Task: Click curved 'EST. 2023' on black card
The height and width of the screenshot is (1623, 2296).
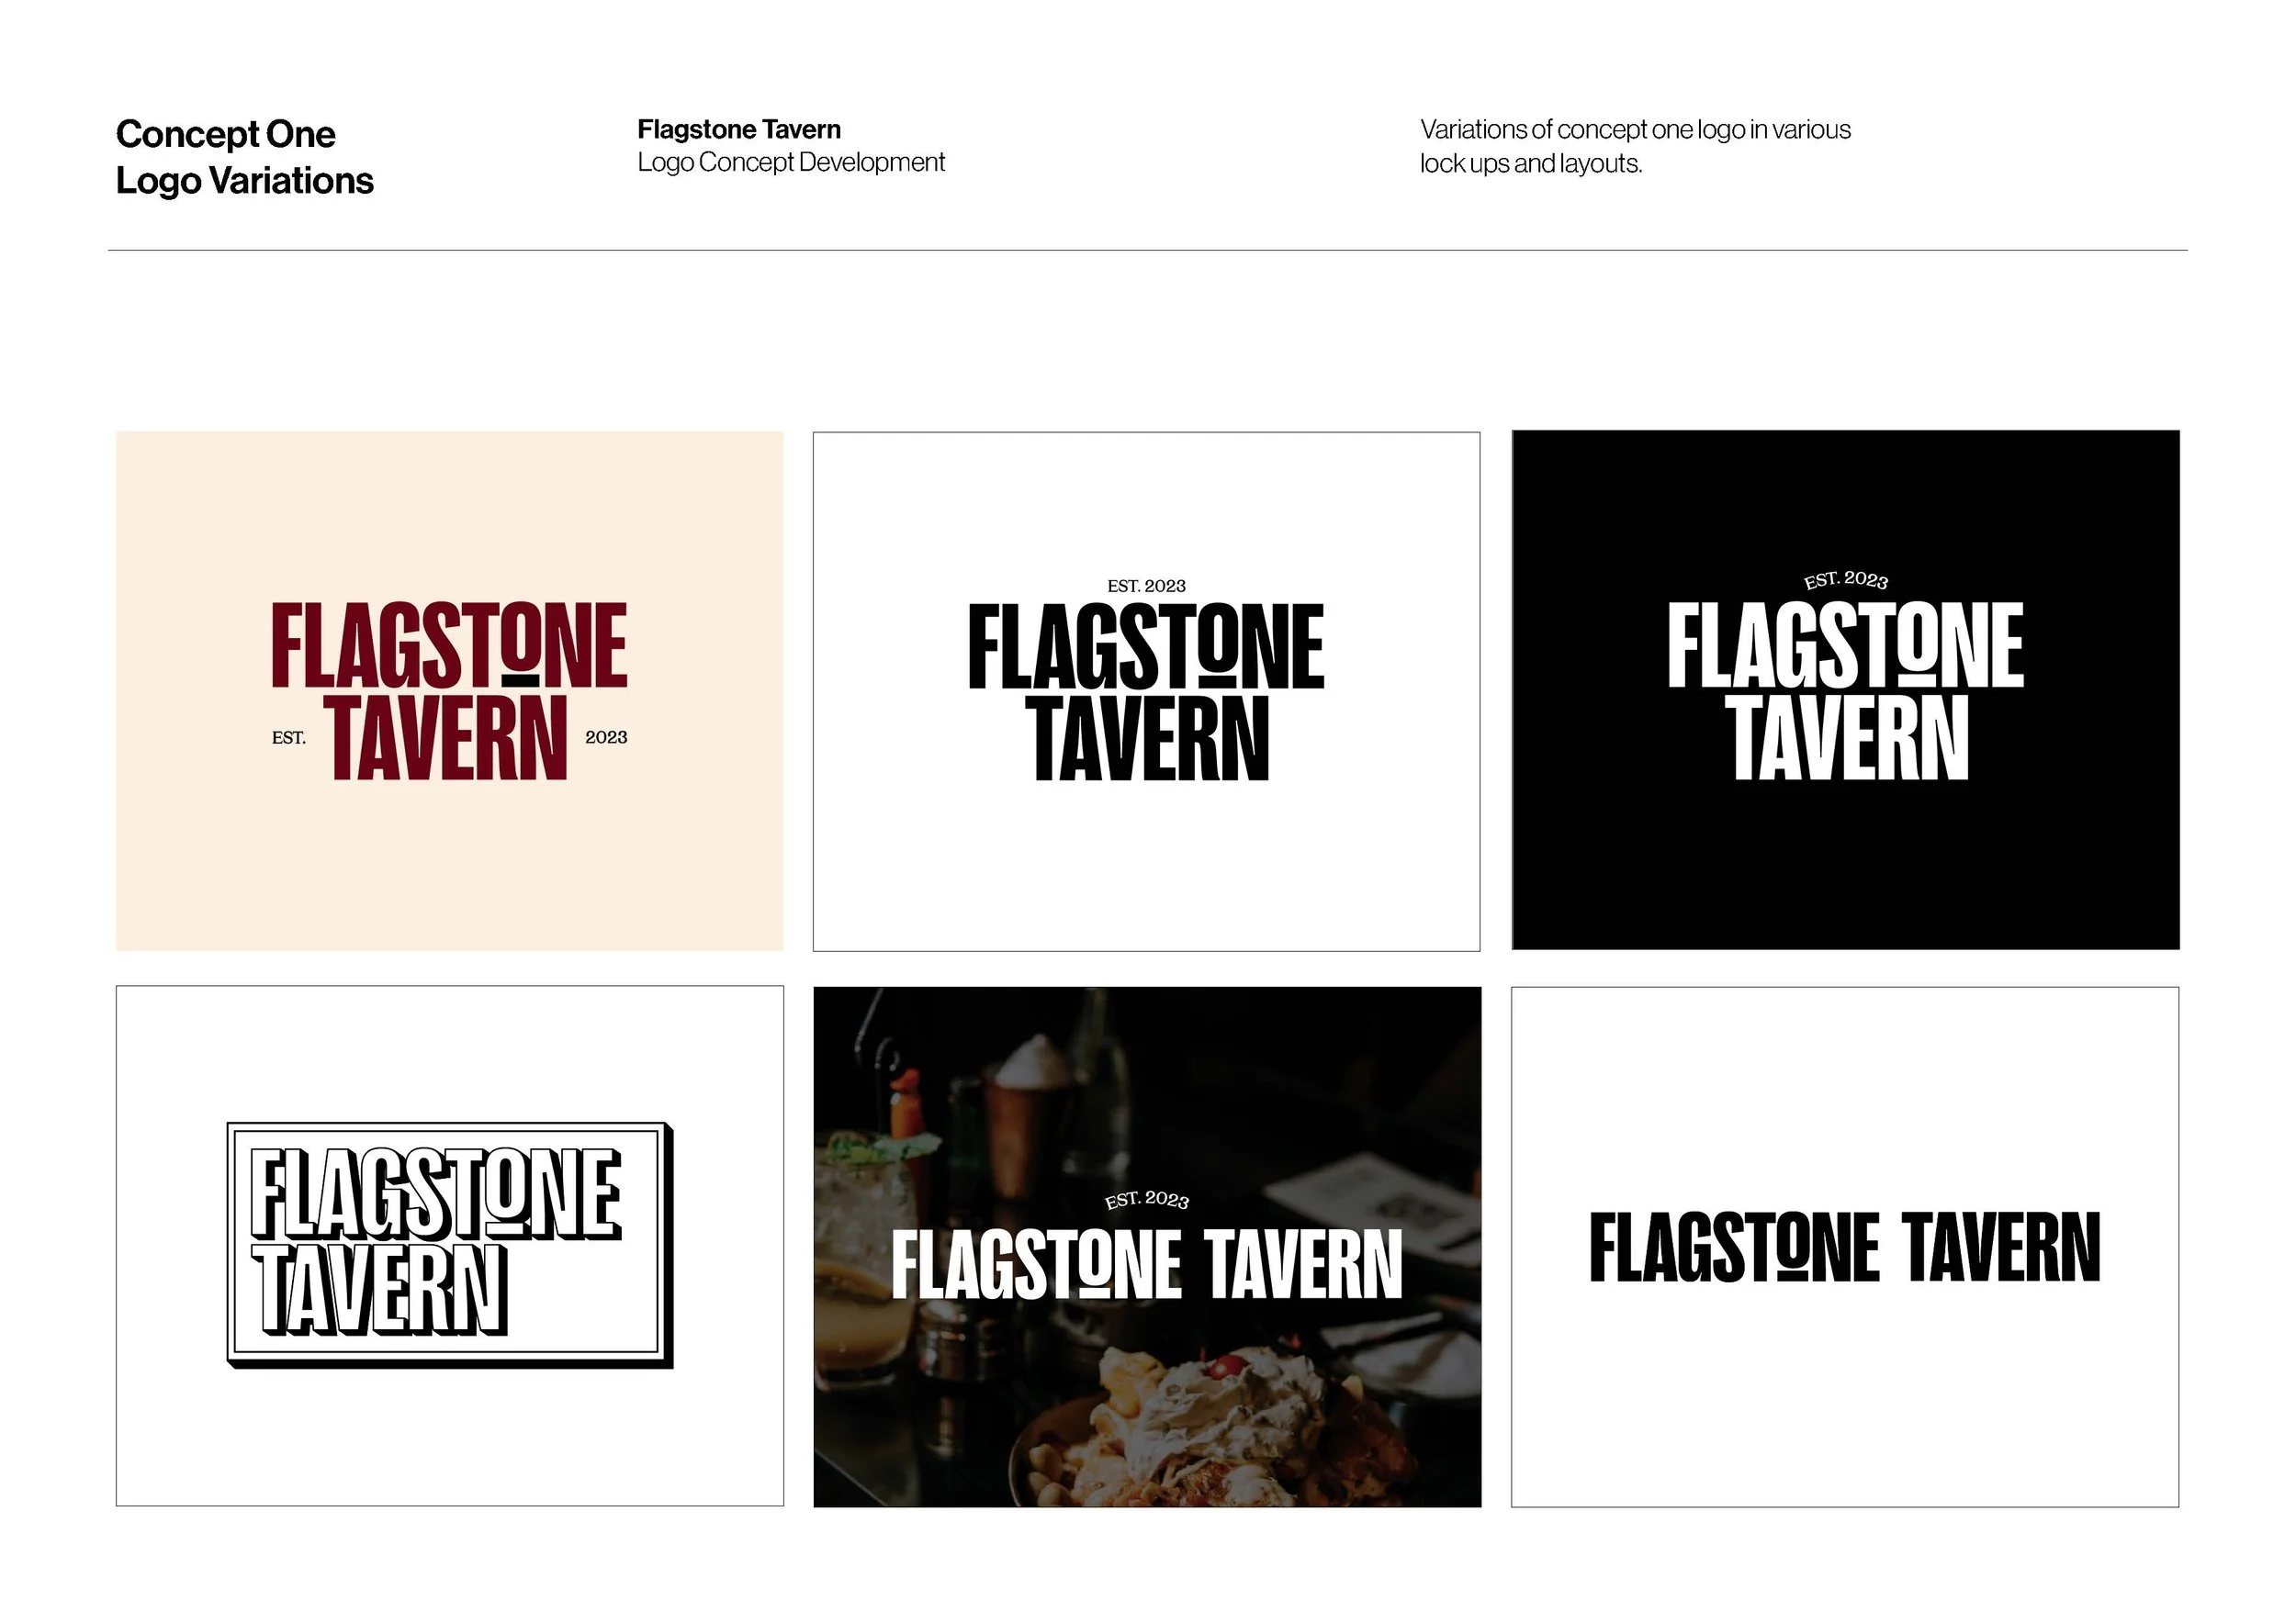Action: (x=1845, y=581)
